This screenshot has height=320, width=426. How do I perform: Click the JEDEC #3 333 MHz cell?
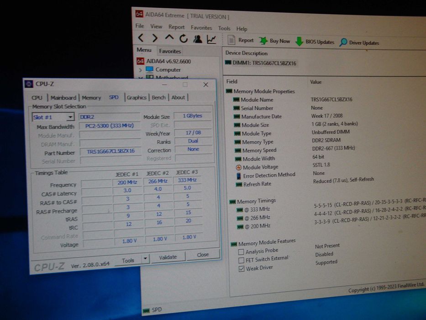click(x=187, y=180)
